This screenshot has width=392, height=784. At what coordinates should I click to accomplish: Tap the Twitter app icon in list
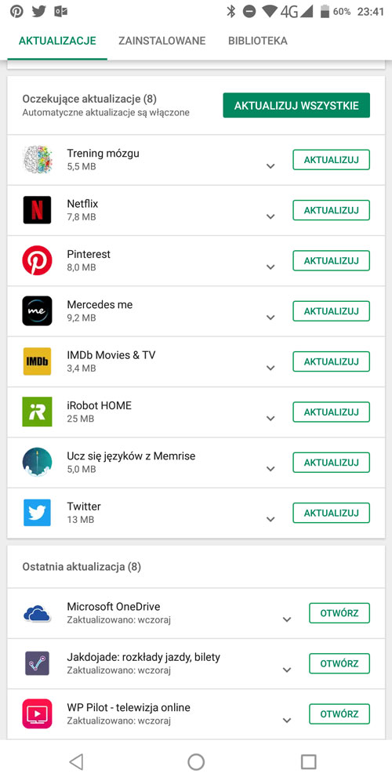[37, 513]
